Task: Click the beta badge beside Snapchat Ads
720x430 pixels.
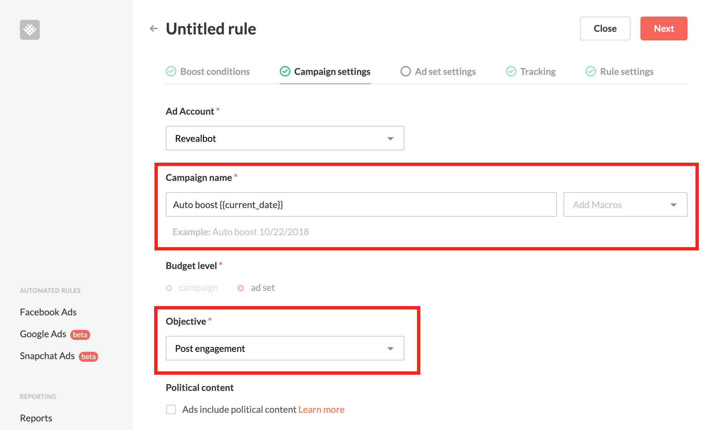Action: [89, 356]
